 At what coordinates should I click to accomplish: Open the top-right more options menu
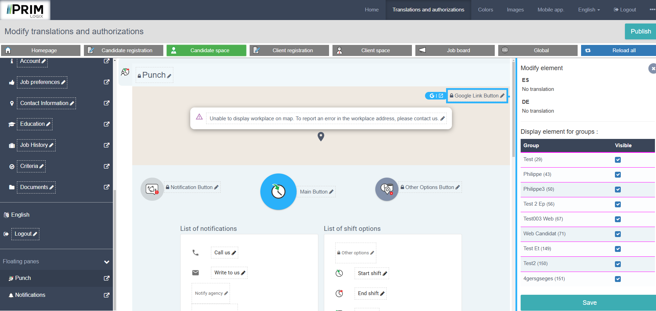pyautogui.click(x=652, y=10)
